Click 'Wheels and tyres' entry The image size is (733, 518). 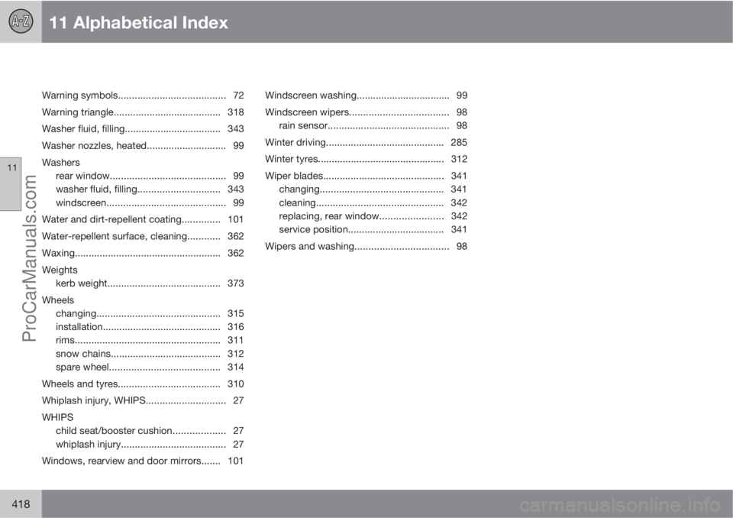143,384
